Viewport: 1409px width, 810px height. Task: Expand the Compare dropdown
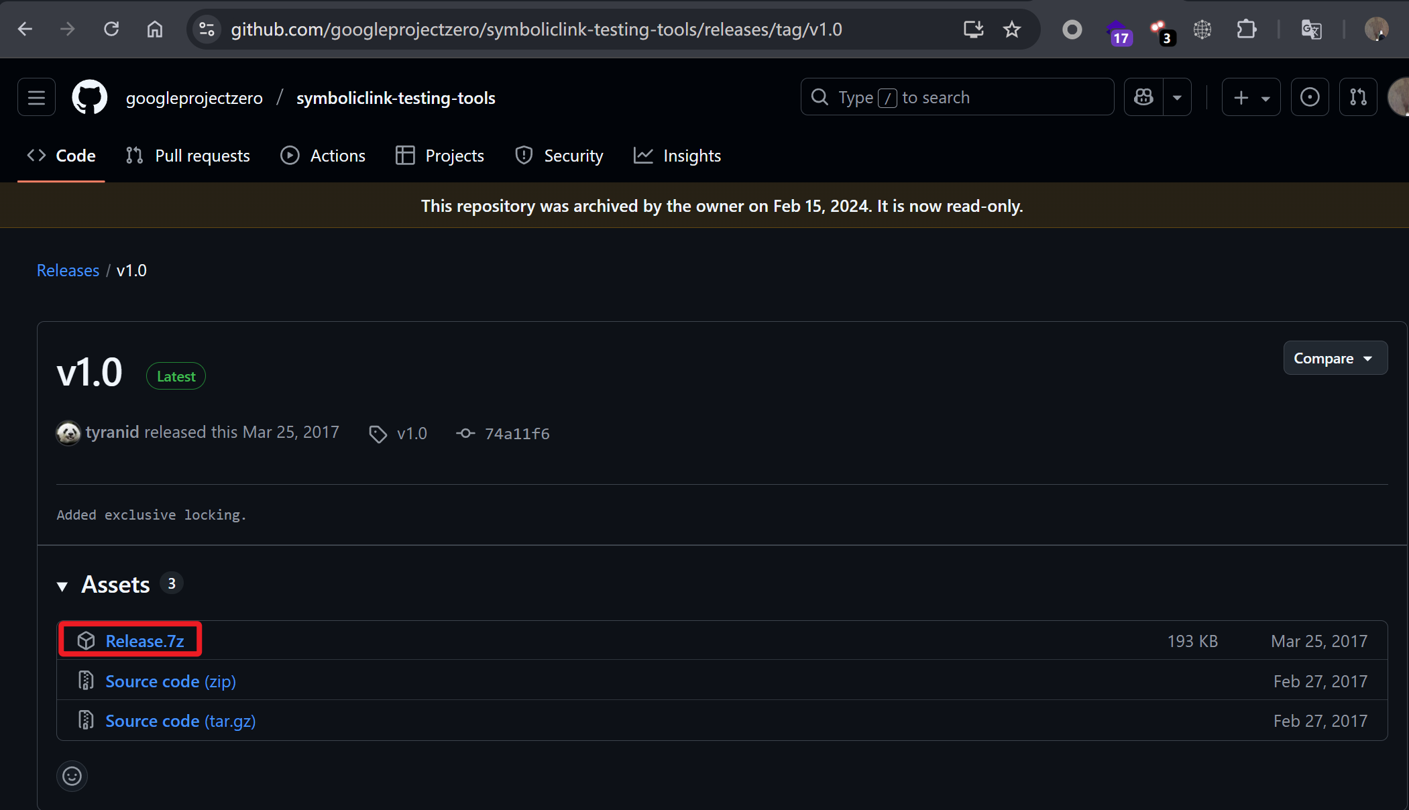tap(1334, 359)
